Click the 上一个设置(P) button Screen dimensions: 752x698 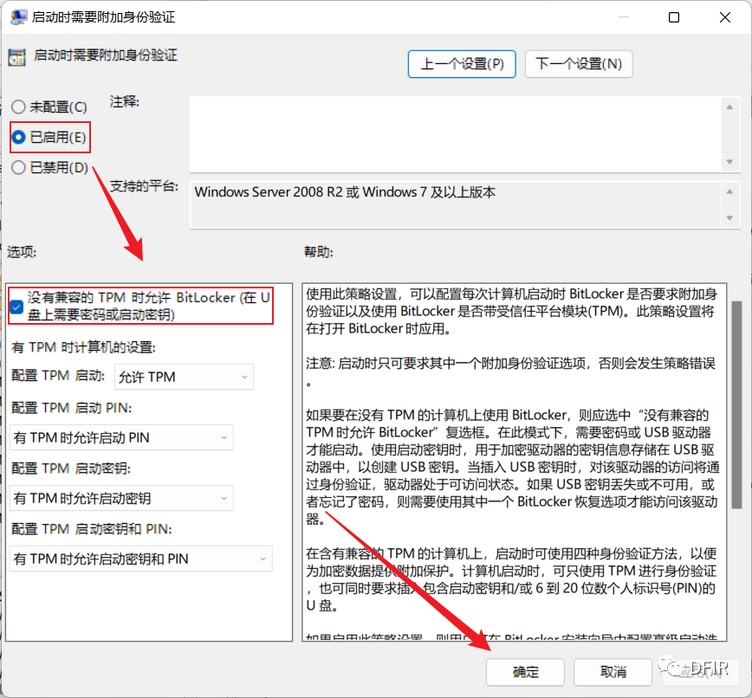(462, 64)
